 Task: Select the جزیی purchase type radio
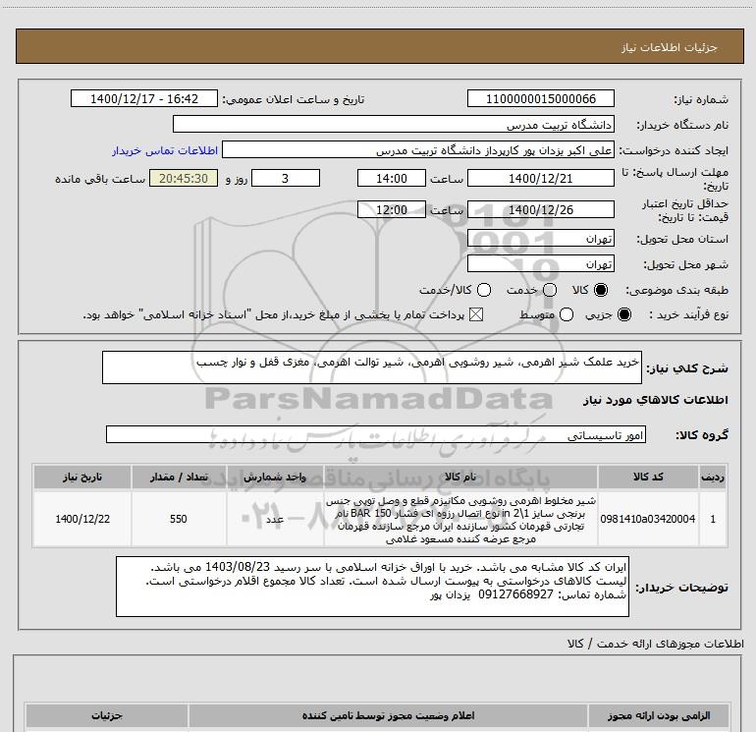point(623,314)
